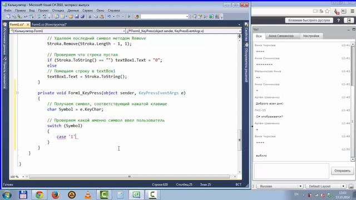Open the Справка menu
This screenshot has width=356, height=200.
tap(113, 11)
